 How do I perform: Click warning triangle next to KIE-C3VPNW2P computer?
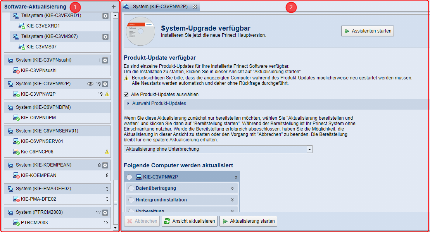click(107, 94)
